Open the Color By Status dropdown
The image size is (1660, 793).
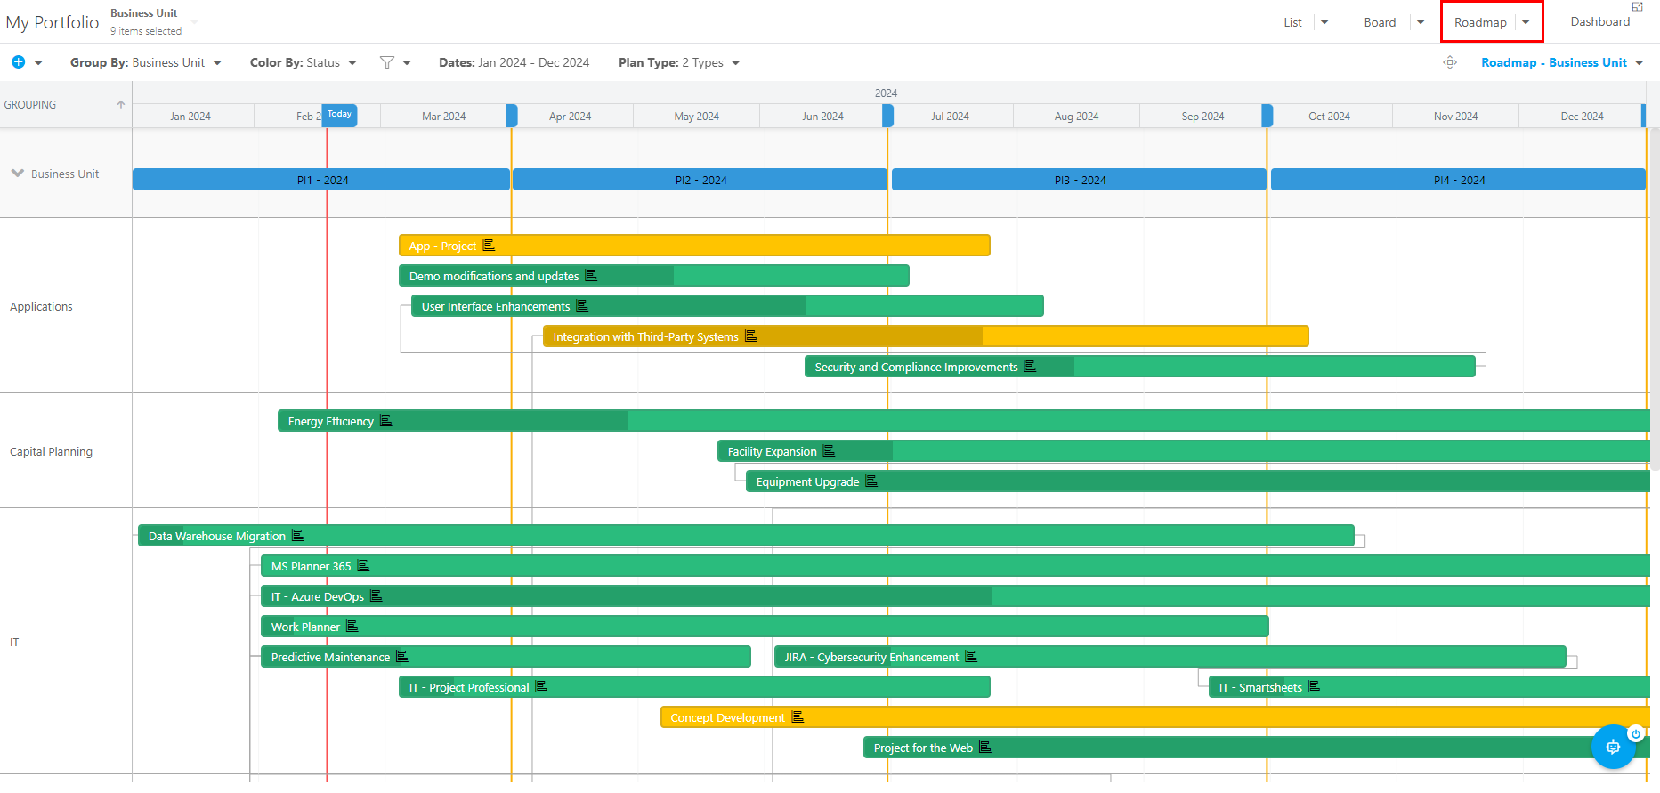tap(303, 62)
